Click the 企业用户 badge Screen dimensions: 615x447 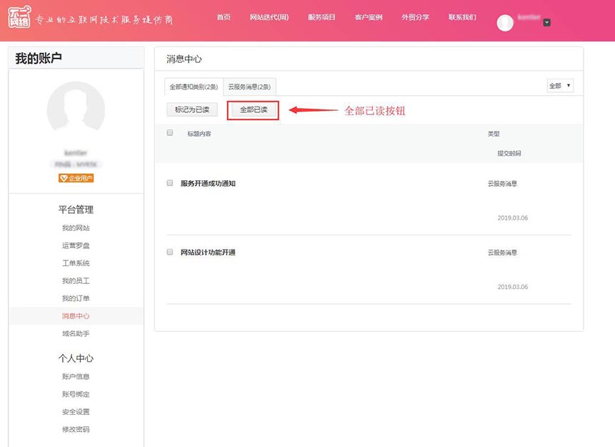coord(76,178)
